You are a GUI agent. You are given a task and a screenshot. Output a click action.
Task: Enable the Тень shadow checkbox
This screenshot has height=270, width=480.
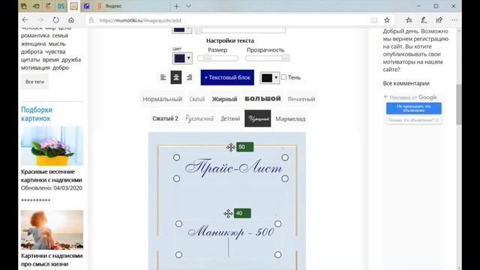(x=283, y=77)
